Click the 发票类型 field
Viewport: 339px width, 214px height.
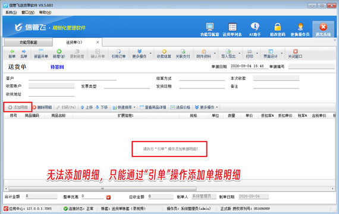[x=127, y=86]
